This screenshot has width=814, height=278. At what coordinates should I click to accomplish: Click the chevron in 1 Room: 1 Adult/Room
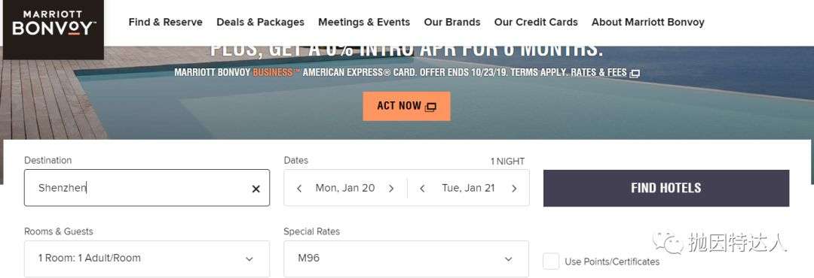(249, 259)
